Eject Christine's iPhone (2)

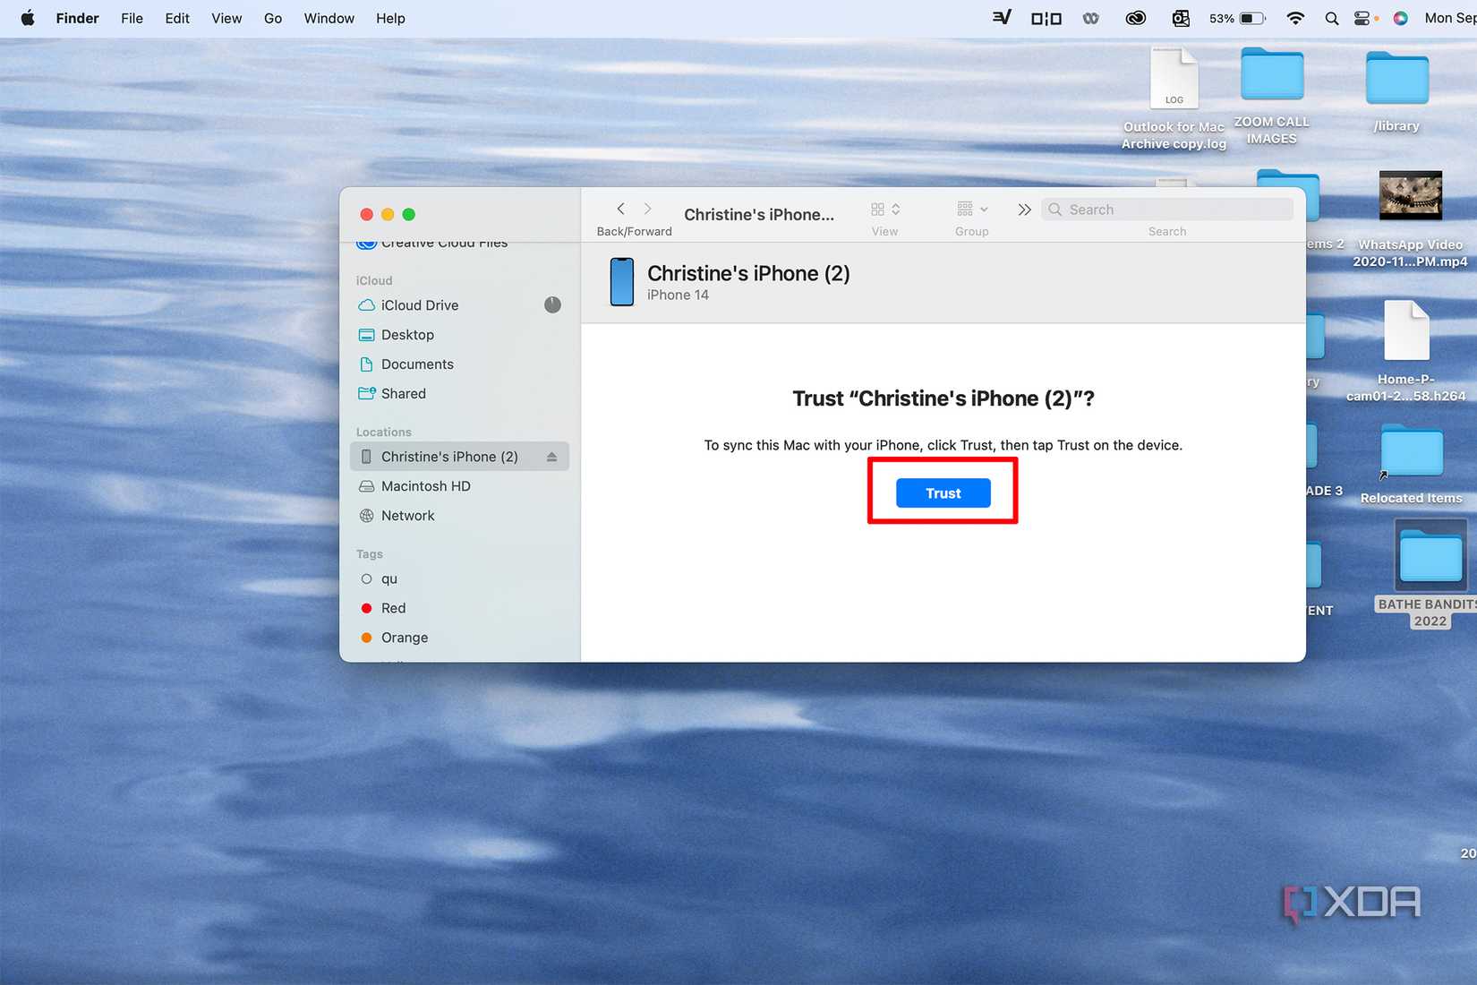pos(551,457)
